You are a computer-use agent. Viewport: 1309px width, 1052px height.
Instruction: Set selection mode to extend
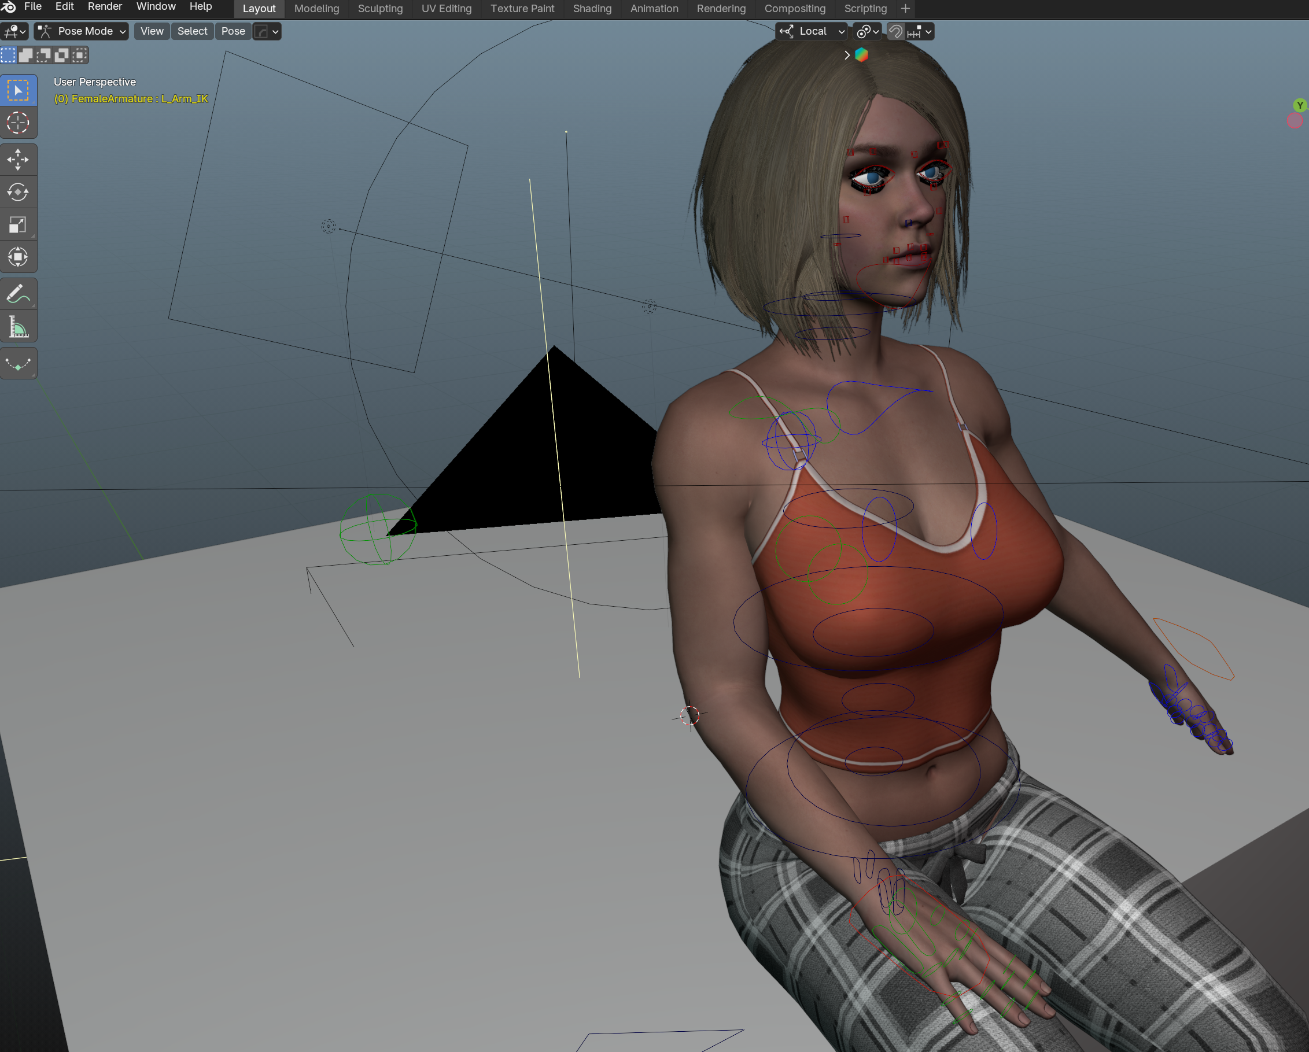tap(26, 56)
